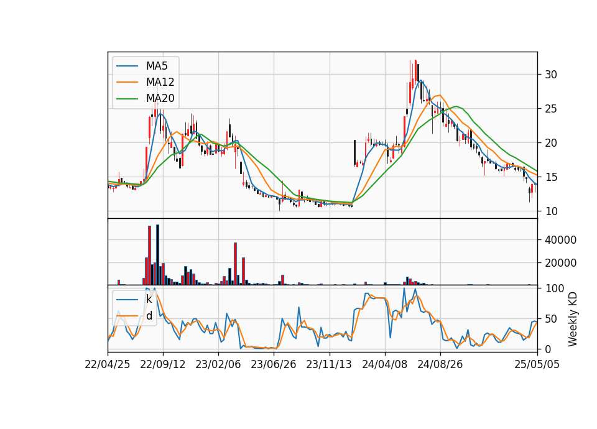Click the 25/05/05 date axis label
597x429 pixels.
pos(537,364)
